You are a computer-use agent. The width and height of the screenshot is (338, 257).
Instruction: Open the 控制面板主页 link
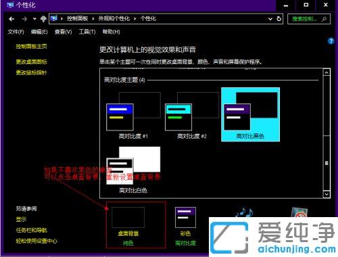pos(31,47)
